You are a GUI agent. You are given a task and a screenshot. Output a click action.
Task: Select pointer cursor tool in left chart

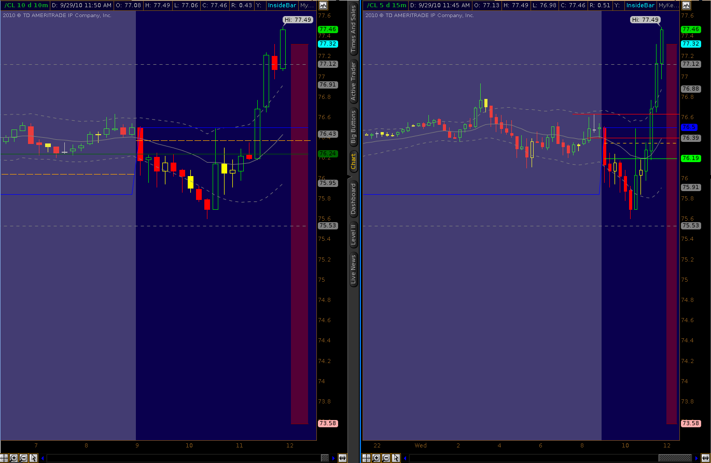34,458
